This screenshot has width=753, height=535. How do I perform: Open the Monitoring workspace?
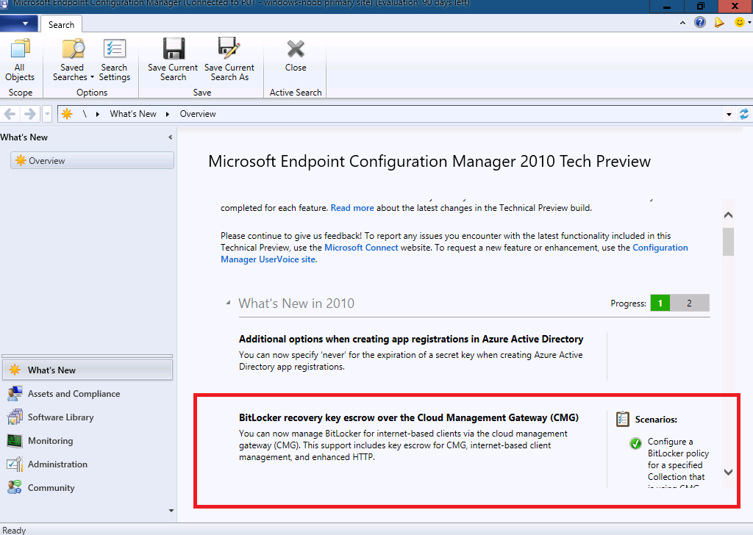tap(88, 440)
